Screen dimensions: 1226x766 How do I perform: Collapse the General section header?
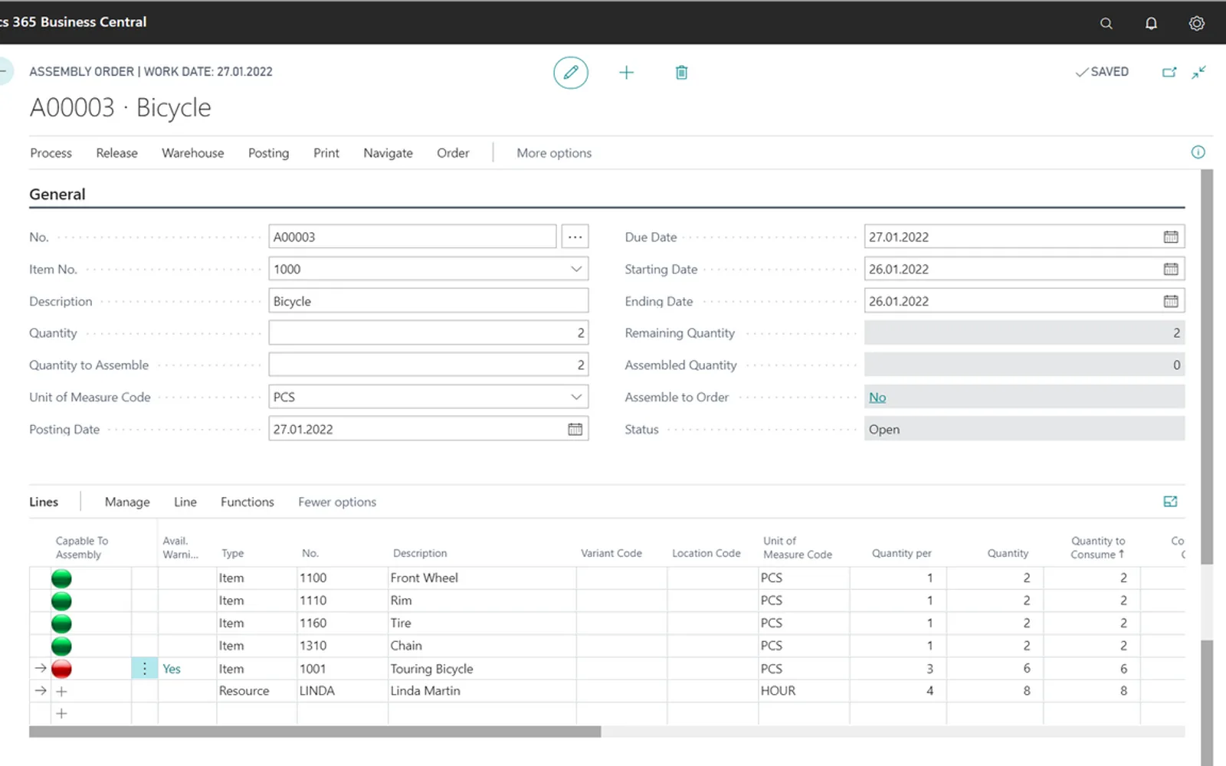[57, 194]
